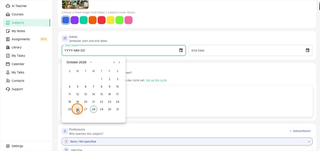This screenshot has width=320, height=151.
Task: Click the Professors section person icon
Action: point(65,131)
